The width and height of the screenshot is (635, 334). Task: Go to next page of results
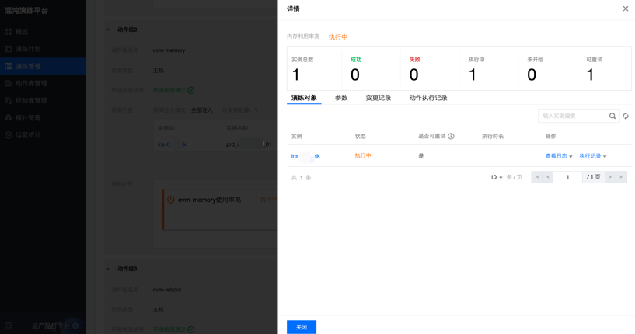tap(610, 177)
